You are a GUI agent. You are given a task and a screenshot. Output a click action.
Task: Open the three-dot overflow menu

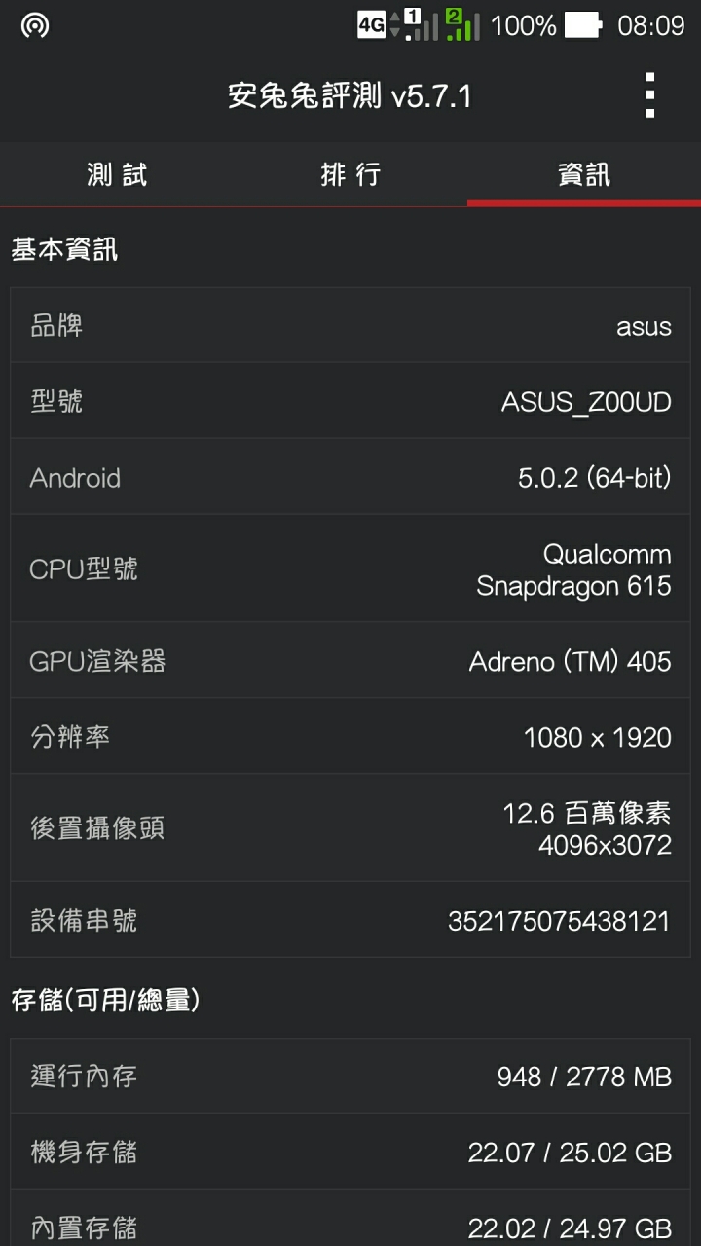[x=649, y=95]
